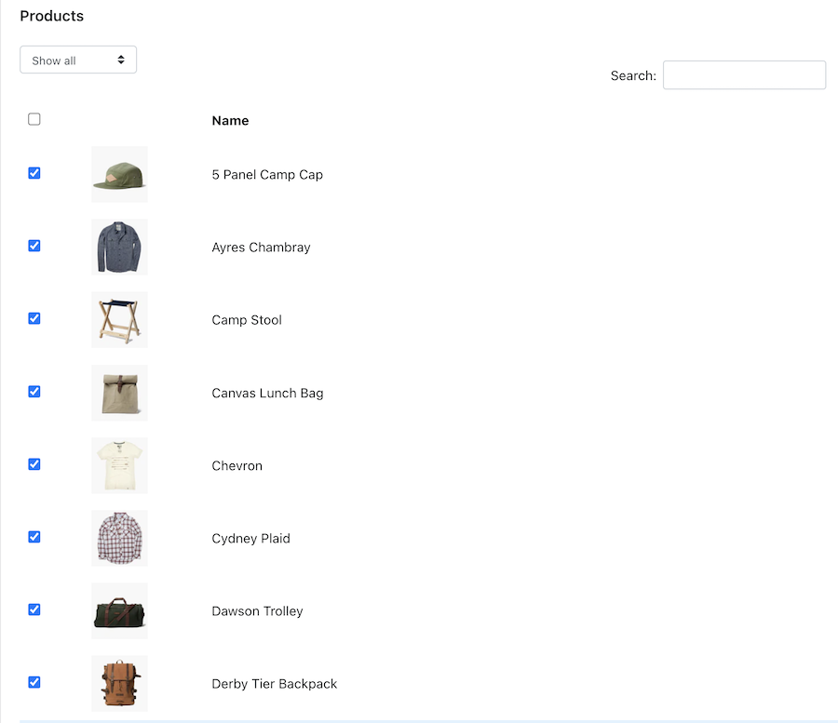Open the Show all dropdown
838x723 pixels.
(78, 60)
